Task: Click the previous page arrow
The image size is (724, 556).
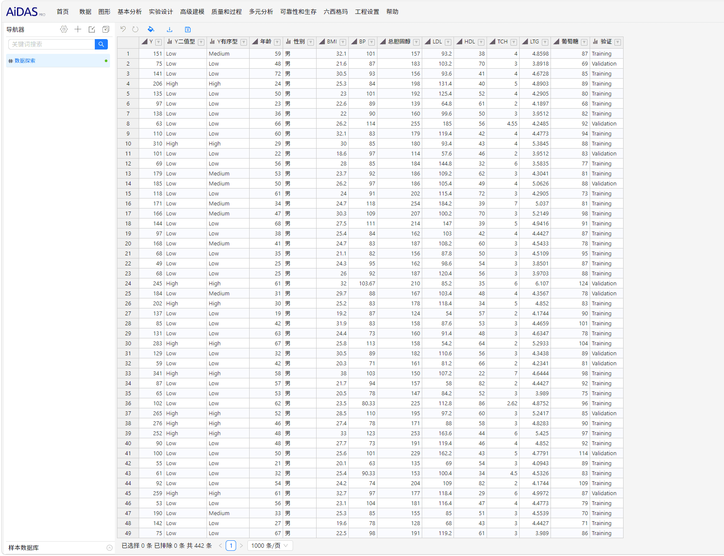Action: 220,546
